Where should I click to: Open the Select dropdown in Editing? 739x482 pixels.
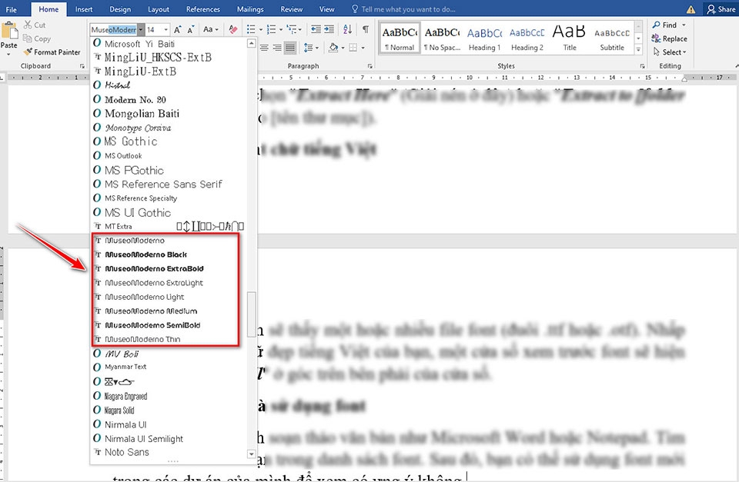pyautogui.click(x=670, y=52)
